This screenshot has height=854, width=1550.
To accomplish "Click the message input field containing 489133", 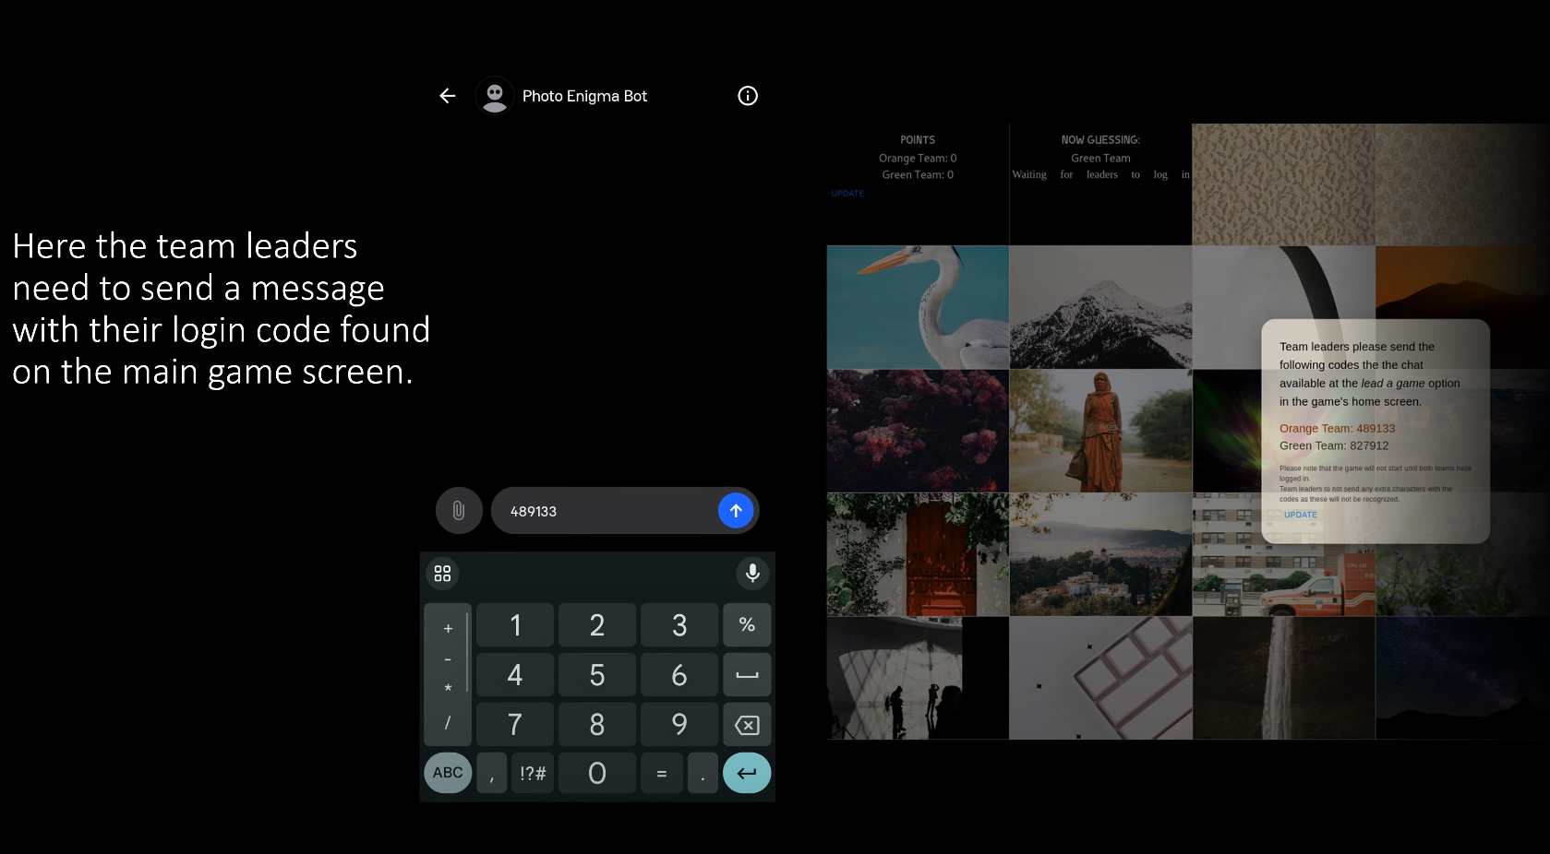I will coord(605,511).
